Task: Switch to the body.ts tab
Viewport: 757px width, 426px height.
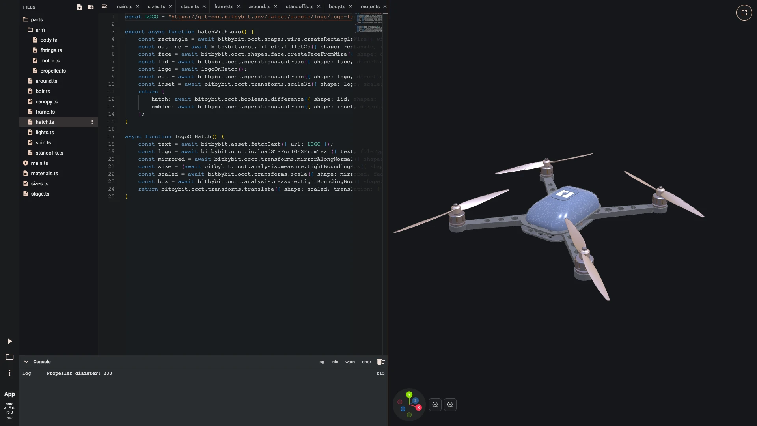Action: (337, 7)
